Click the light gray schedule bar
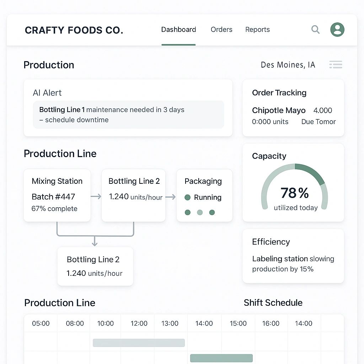364x364 pixels. (139, 343)
